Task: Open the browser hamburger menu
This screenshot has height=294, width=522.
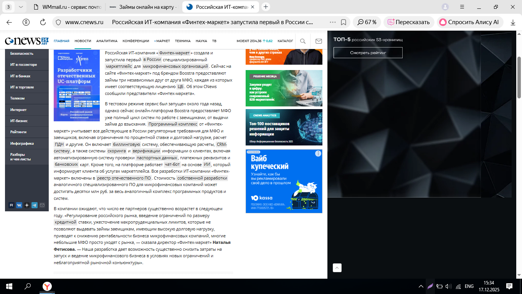Action: tap(462, 7)
